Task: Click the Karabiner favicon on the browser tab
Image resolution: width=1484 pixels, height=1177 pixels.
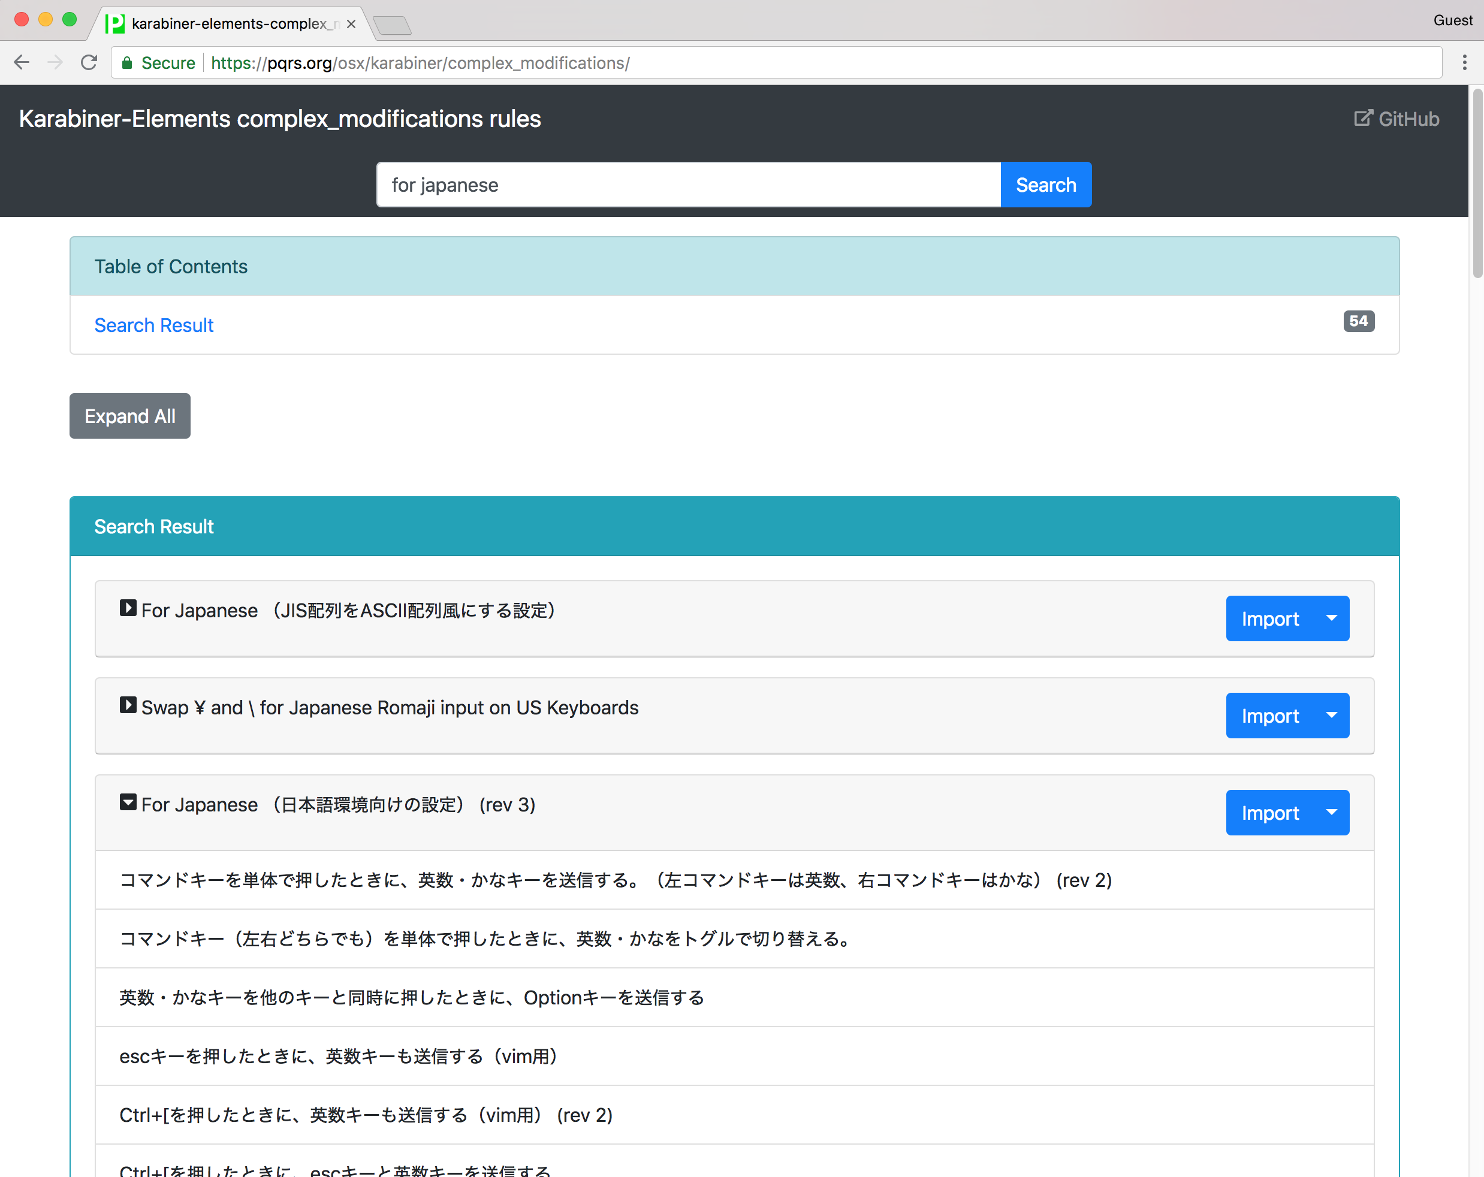Action: pyautogui.click(x=114, y=23)
